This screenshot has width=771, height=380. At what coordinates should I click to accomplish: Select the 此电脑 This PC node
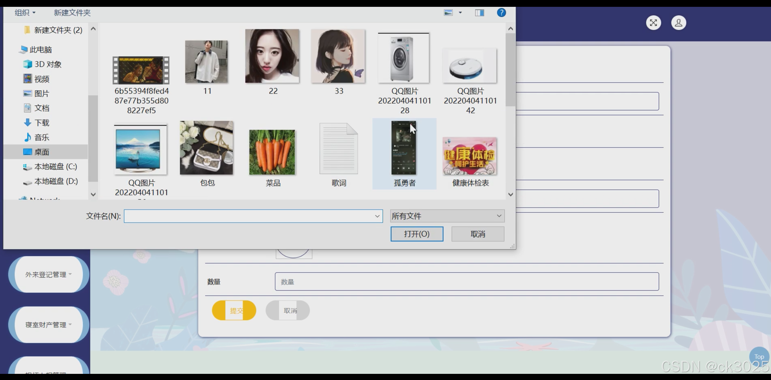40,50
